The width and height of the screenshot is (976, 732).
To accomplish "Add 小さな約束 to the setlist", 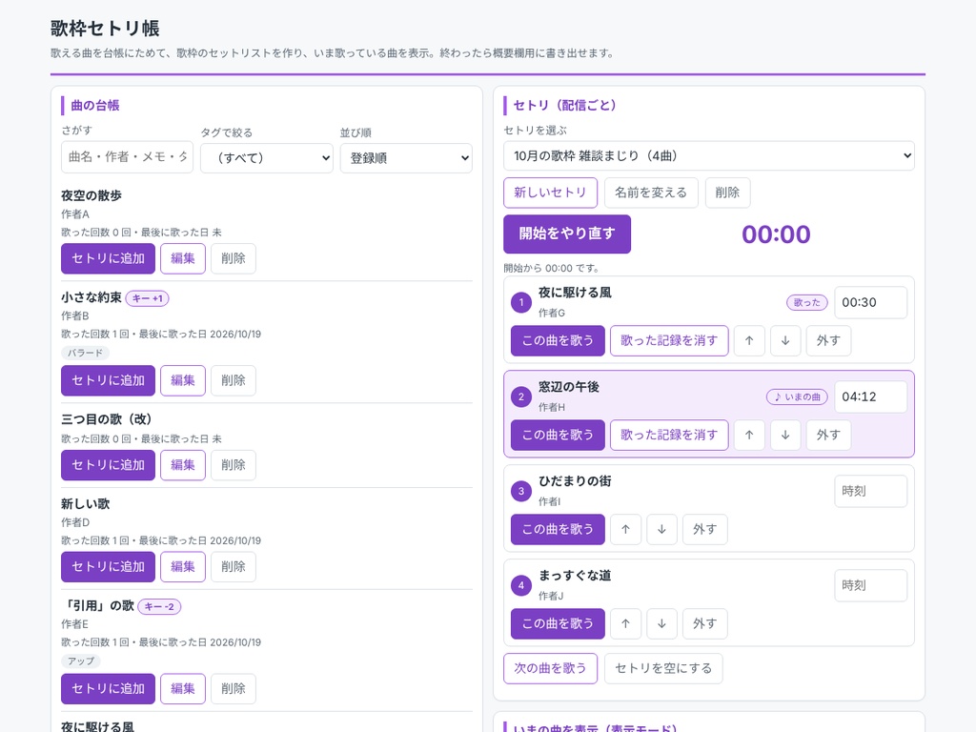I will click(108, 380).
